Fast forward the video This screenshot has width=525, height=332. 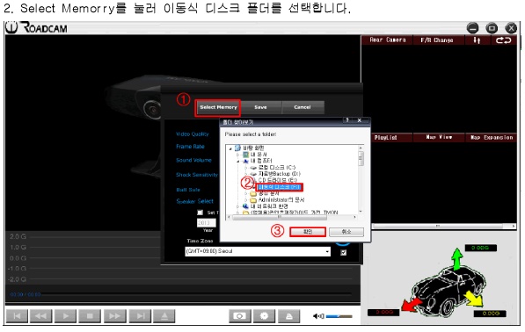point(115,316)
